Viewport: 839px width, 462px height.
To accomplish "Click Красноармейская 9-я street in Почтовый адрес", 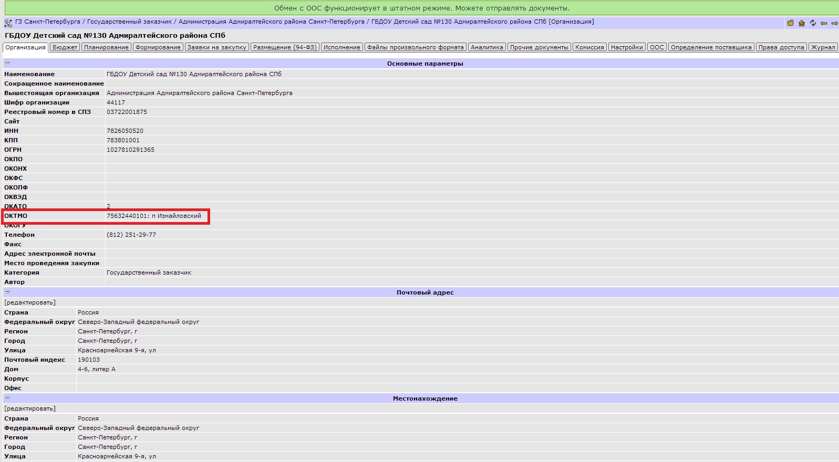I will 117,350.
